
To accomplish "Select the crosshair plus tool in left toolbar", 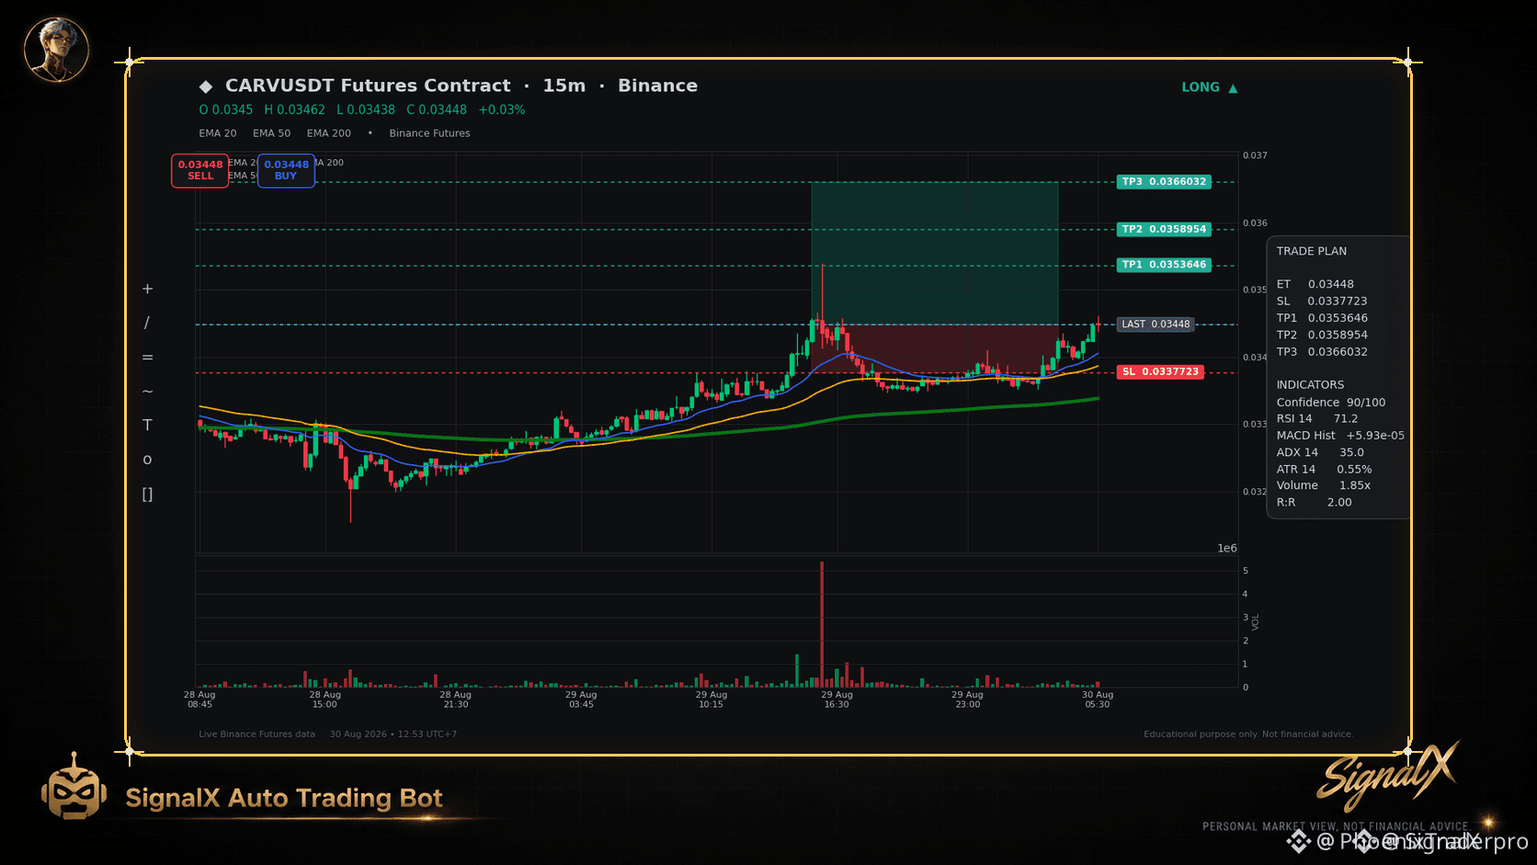I will [x=147, y=289].
